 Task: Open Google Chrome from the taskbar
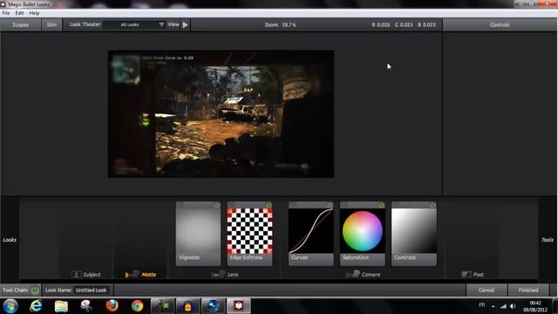pos(138,306)
